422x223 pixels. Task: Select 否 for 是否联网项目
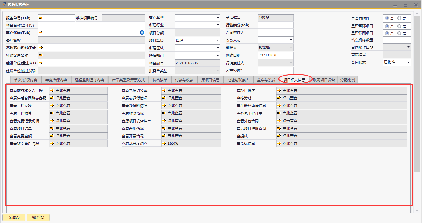coord(387,33)
